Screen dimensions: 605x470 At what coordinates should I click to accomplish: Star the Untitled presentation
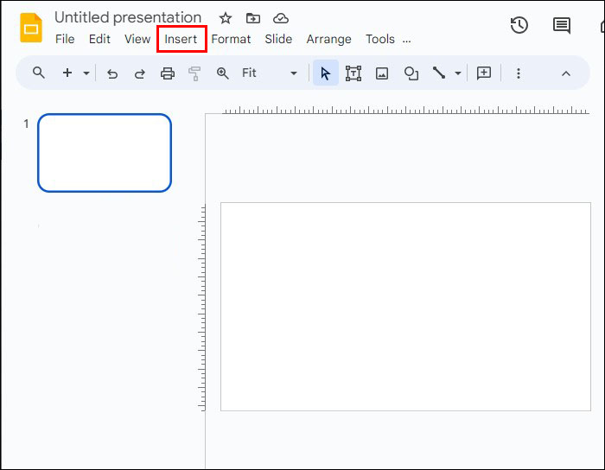point(226,18)
